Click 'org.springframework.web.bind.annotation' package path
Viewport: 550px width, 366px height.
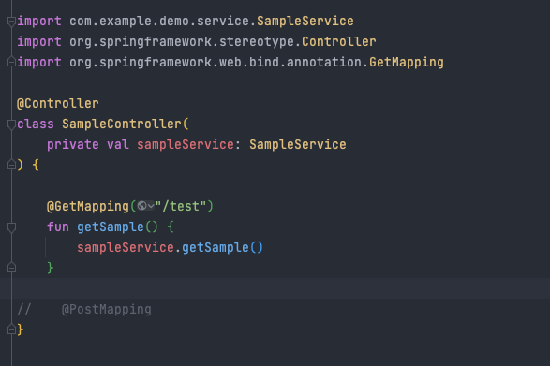[x=216, y=63]
